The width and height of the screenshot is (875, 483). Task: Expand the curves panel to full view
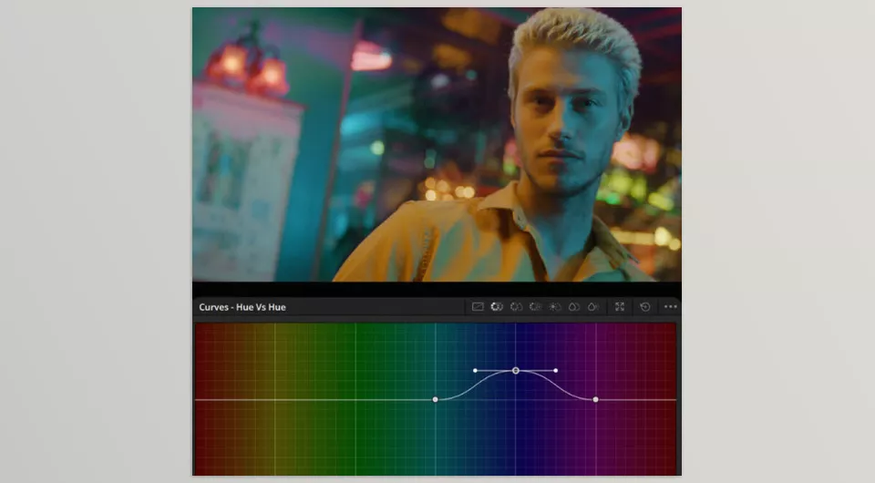click(x=620, y=307)
